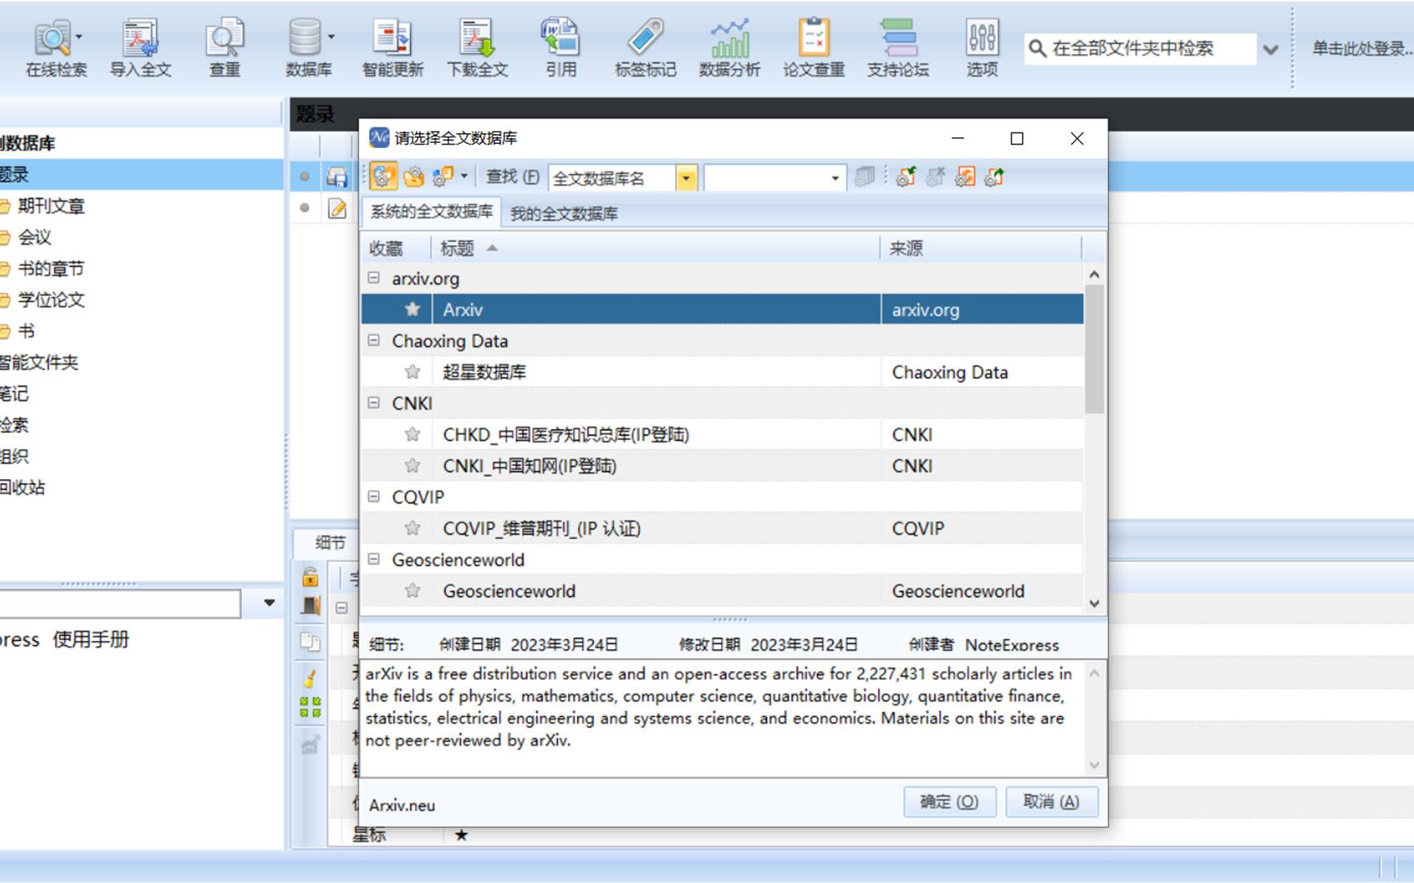The width and height of the screenshot is (1414, 883).
Task: Open the 数据分析 data analysis tool
Action: [729, 48]
